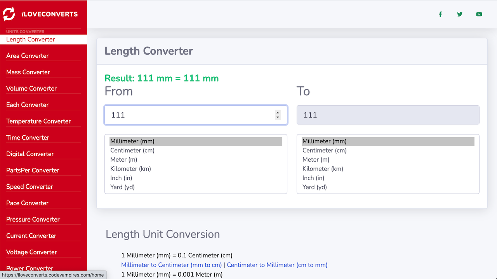Screen dimensions: 497x279
Task: Open the YouTube social icon
Action: (479, 14)
